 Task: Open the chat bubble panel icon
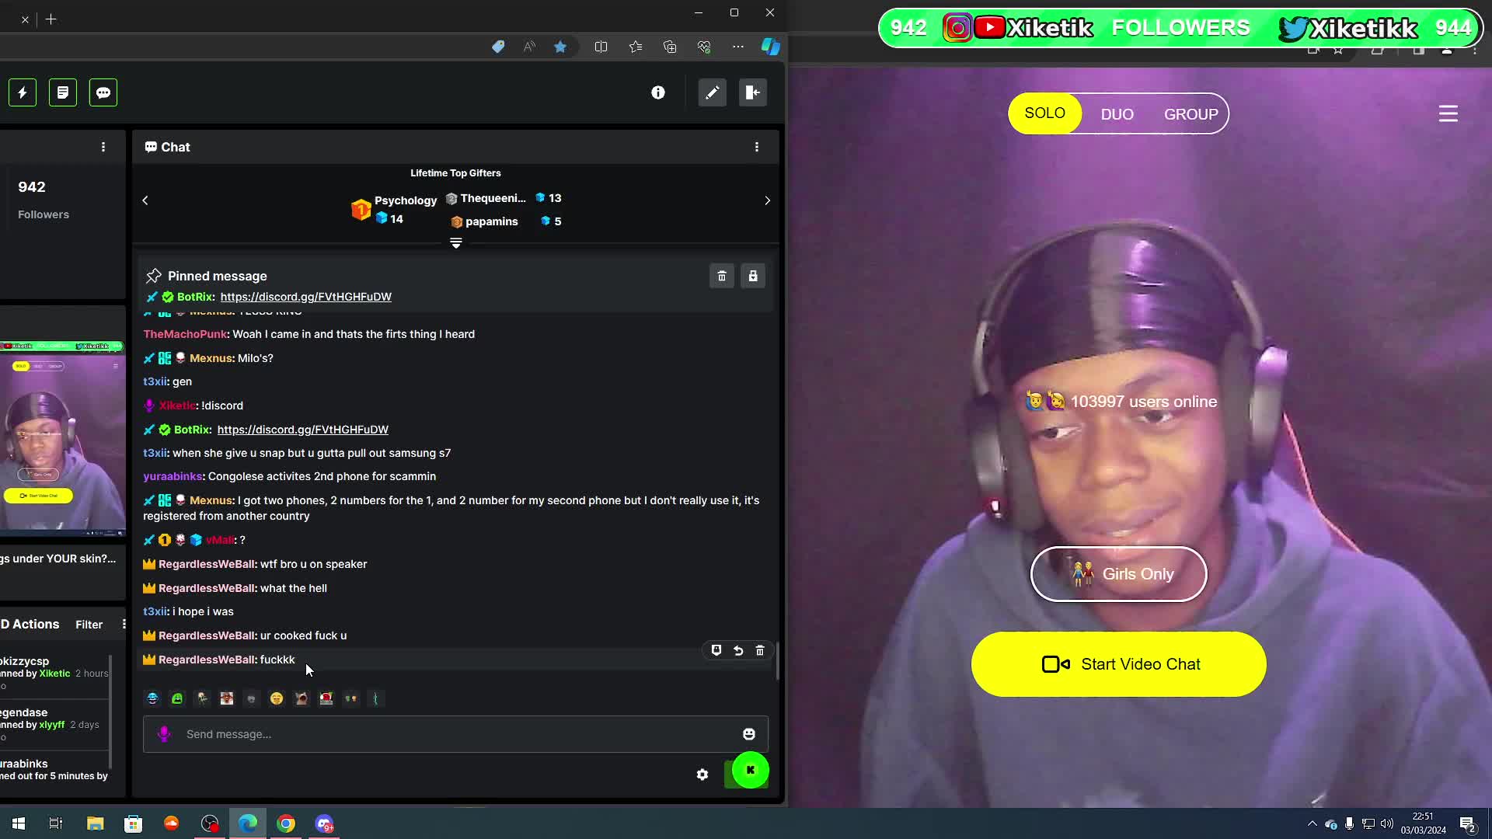point(103,92)
